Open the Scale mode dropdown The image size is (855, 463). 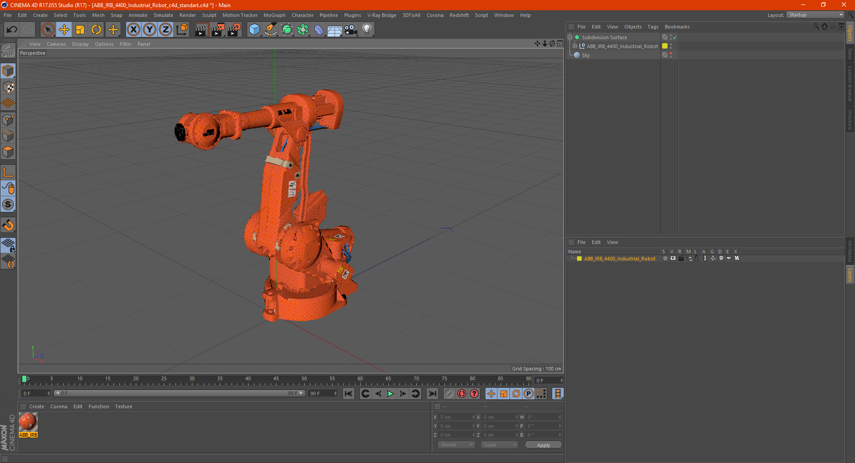click(500, 445)
